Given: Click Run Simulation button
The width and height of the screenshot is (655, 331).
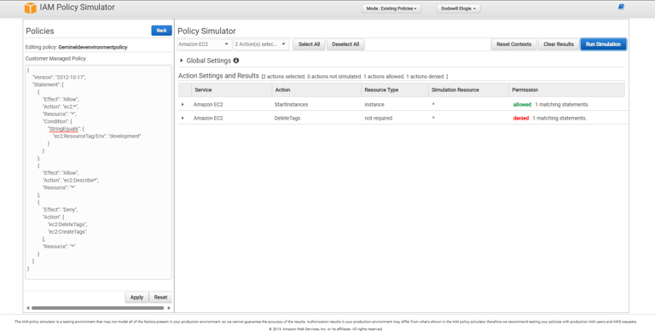Looking at the screenshot, I should (603, 44).
